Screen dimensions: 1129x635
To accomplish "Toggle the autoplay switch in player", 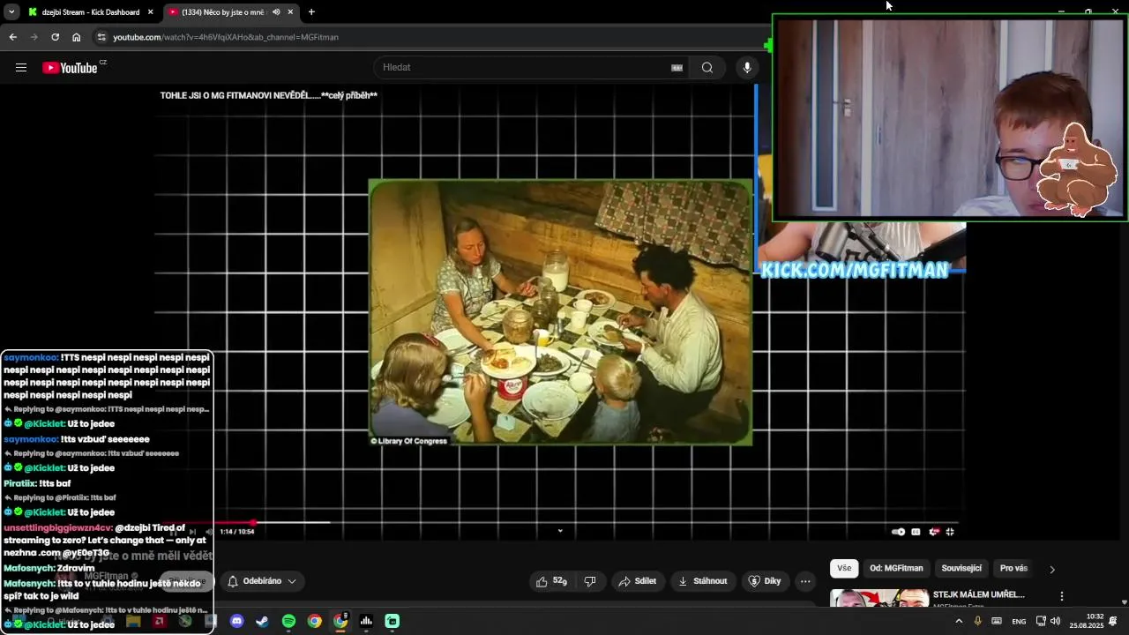I will tap(898, 532).
